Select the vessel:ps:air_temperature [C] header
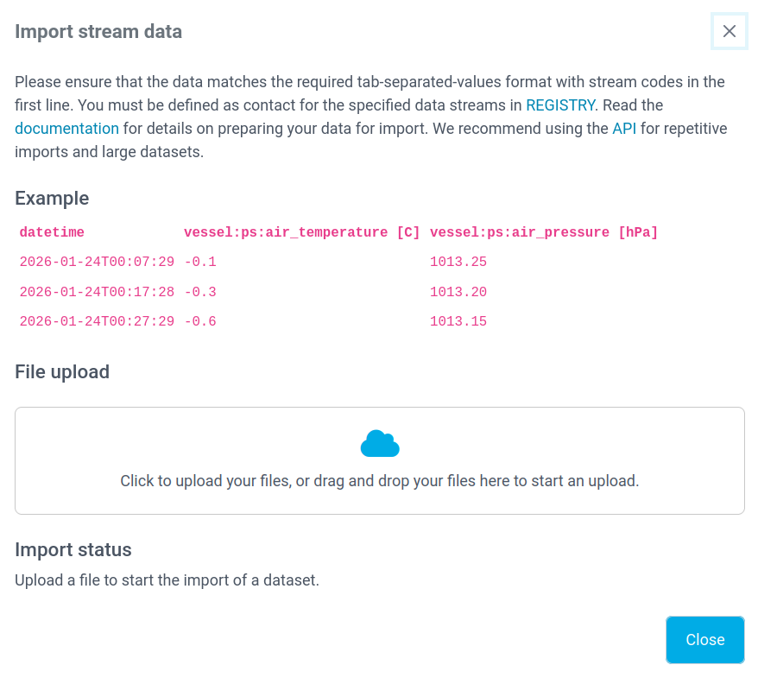 (301, 232)
